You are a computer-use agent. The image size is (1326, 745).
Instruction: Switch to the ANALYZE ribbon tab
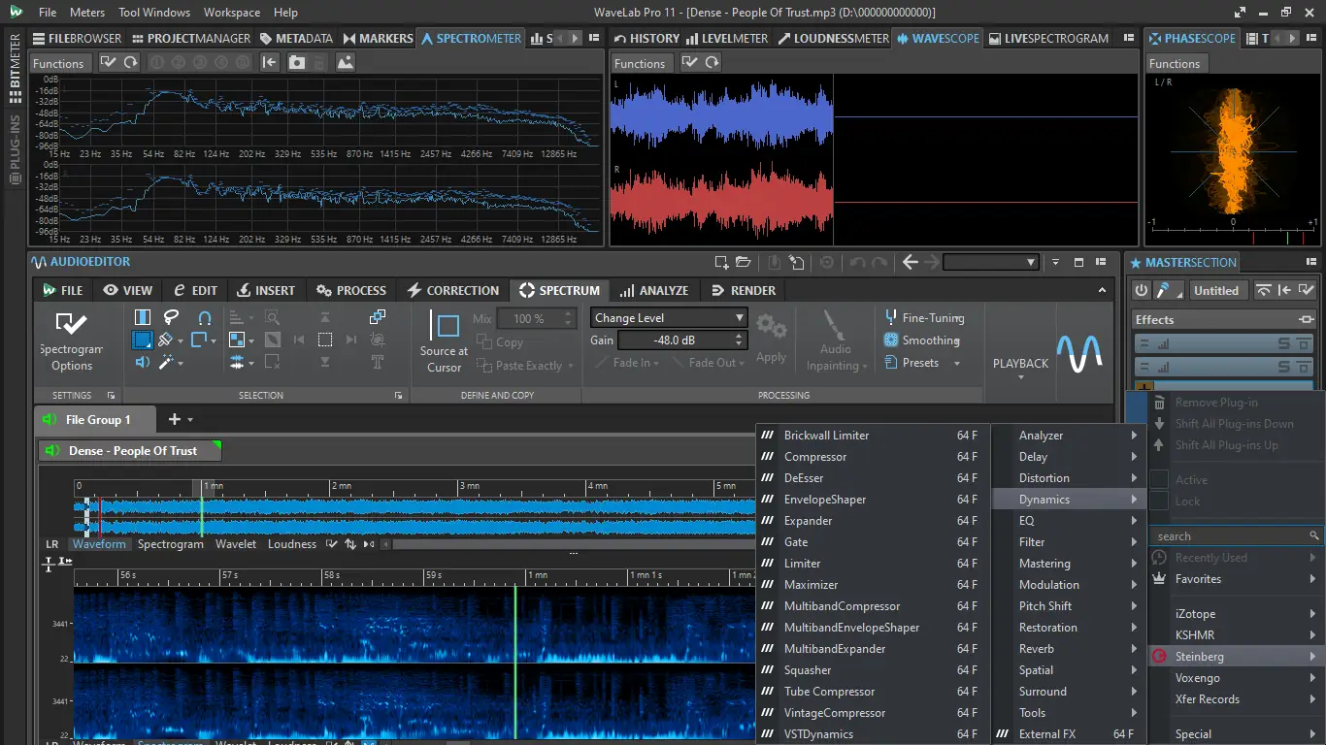click(653, 290)
